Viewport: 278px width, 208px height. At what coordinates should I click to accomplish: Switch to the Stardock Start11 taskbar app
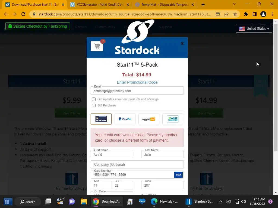point(200,201)
